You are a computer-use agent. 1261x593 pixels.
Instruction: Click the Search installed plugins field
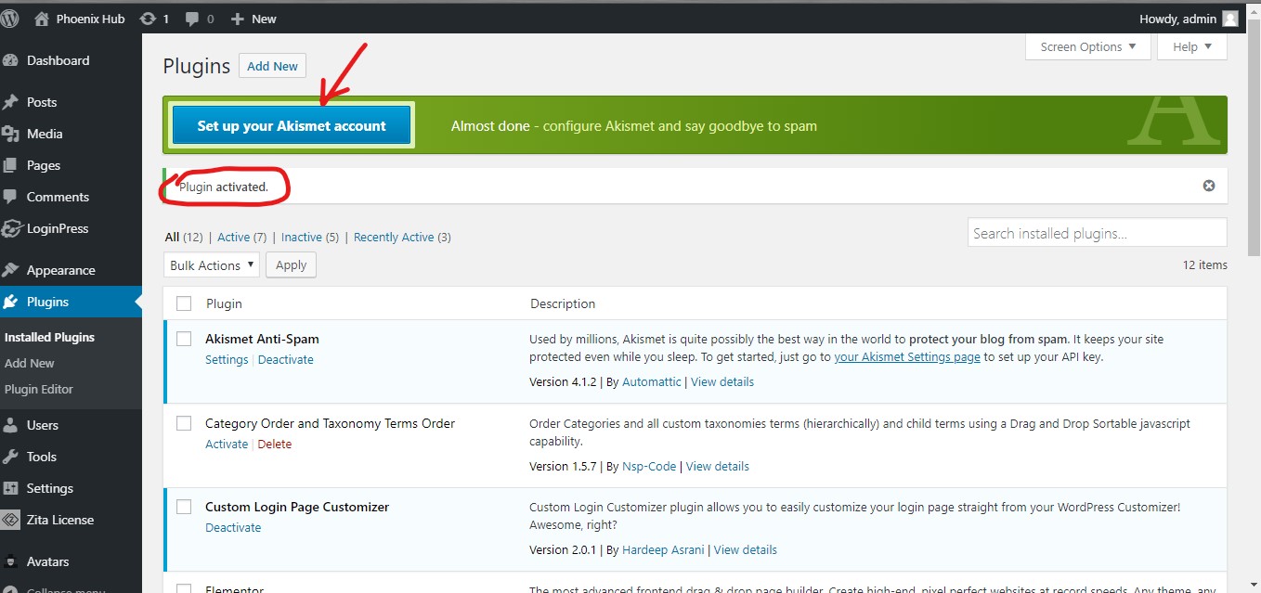pos(1098,233)
